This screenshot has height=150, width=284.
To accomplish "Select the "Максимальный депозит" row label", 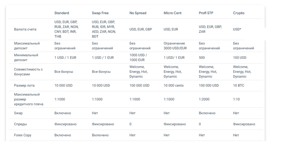I will [x=27, y=46].
